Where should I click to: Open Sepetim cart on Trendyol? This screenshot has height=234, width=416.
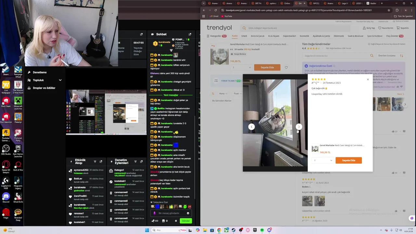(x=403, y=28)
